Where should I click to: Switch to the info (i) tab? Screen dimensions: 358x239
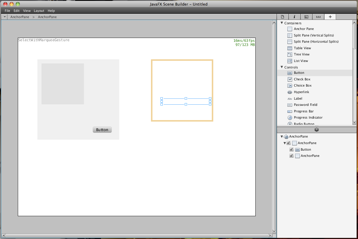click(x=294, y=17)
